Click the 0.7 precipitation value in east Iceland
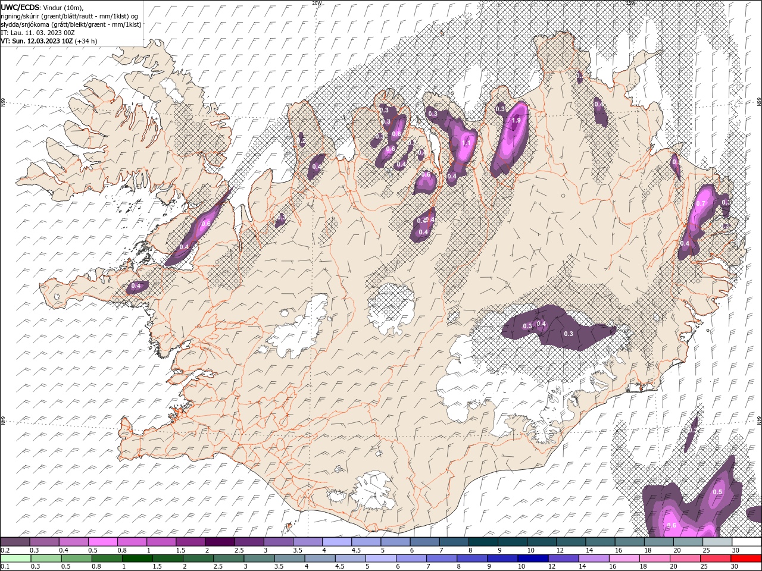Screen dimensions: 762x571 pos(701,203)
